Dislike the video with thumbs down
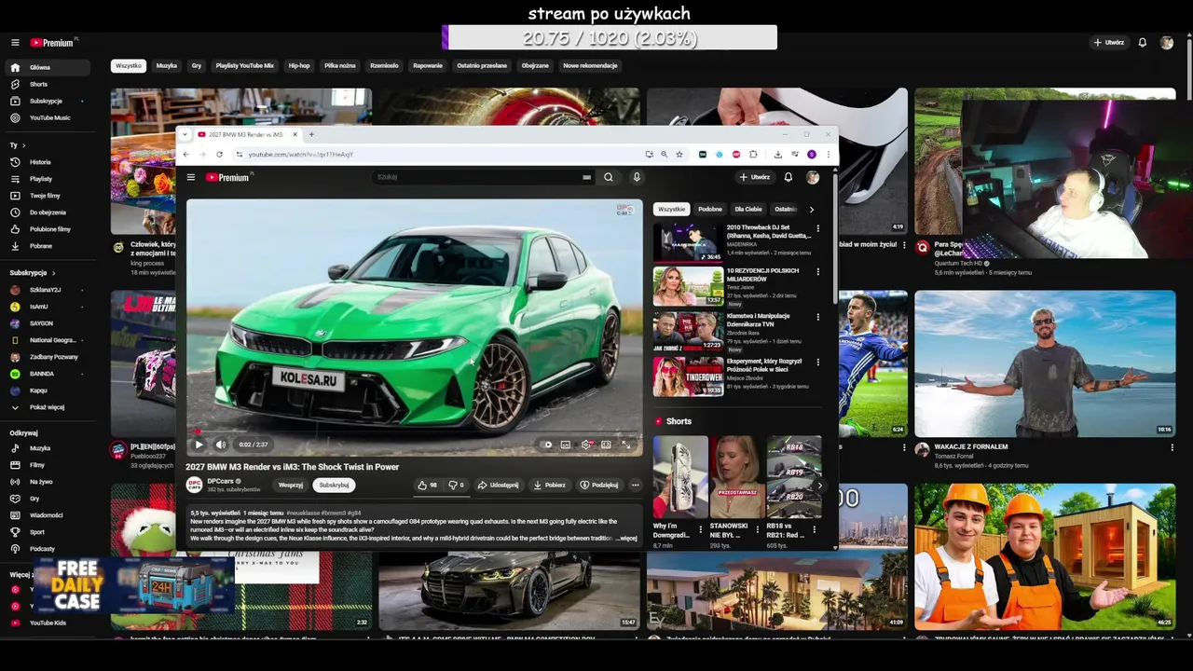 coord(457,486)
